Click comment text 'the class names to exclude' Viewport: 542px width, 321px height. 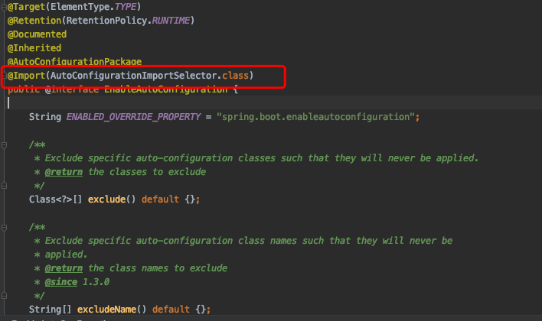(158, 268)
